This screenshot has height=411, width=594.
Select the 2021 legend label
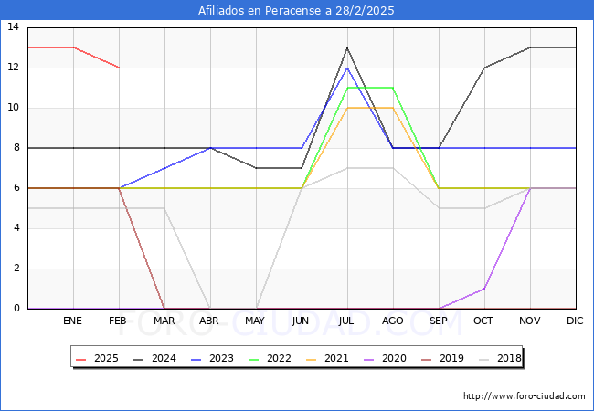tap(336, 358)
